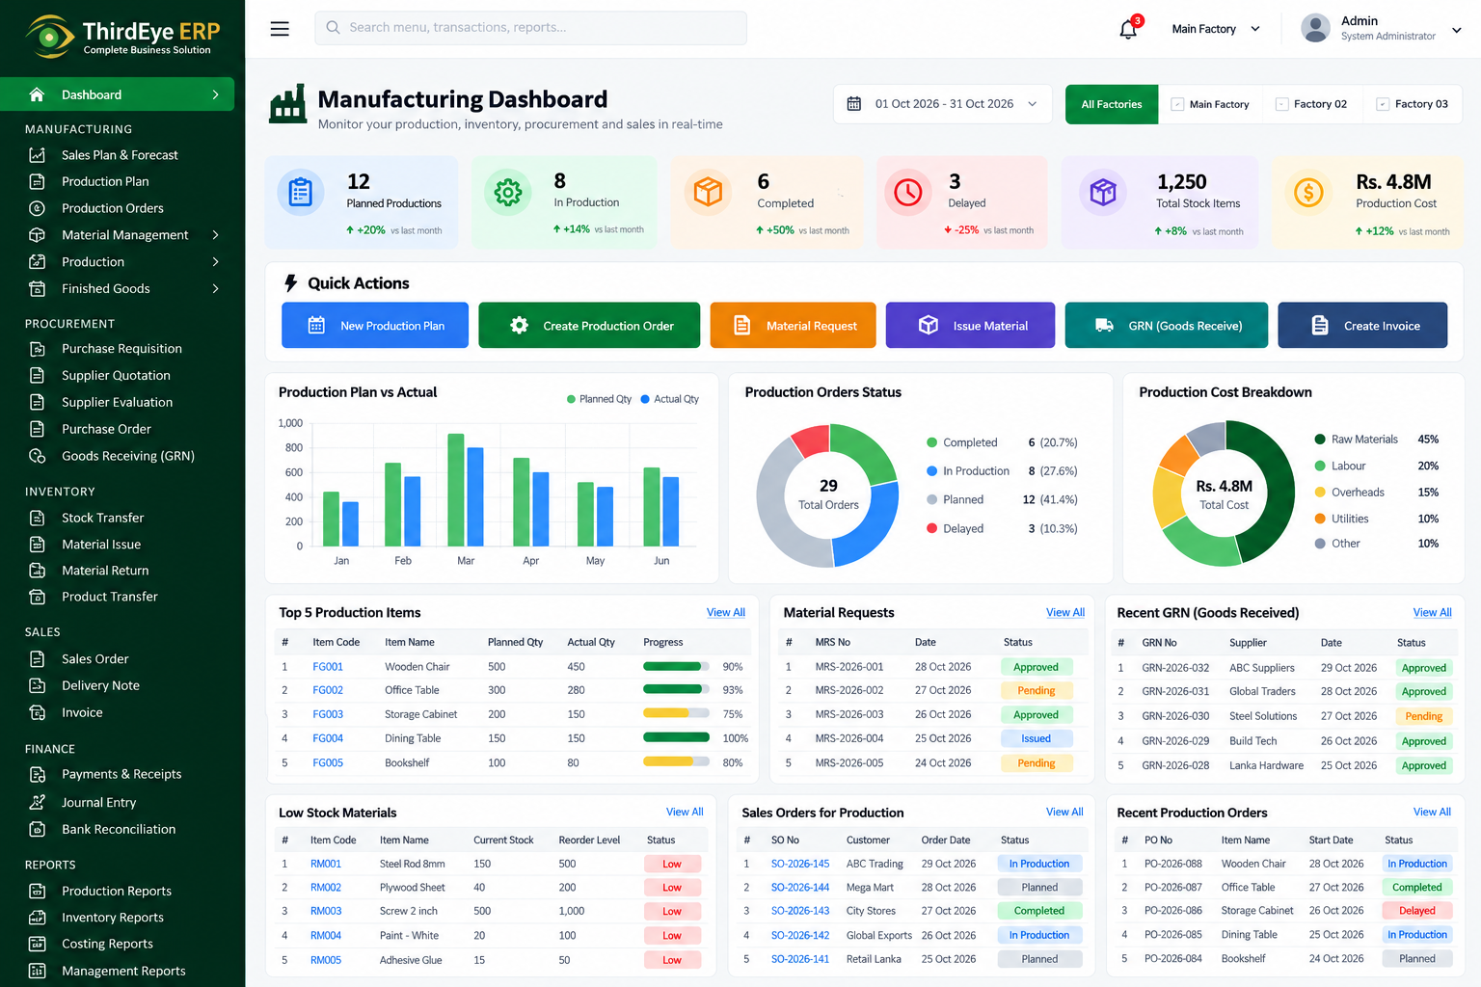Screen dimensions: 1481x987
Task: Expand the Finished Goods submenu
Action: (216, 289)
